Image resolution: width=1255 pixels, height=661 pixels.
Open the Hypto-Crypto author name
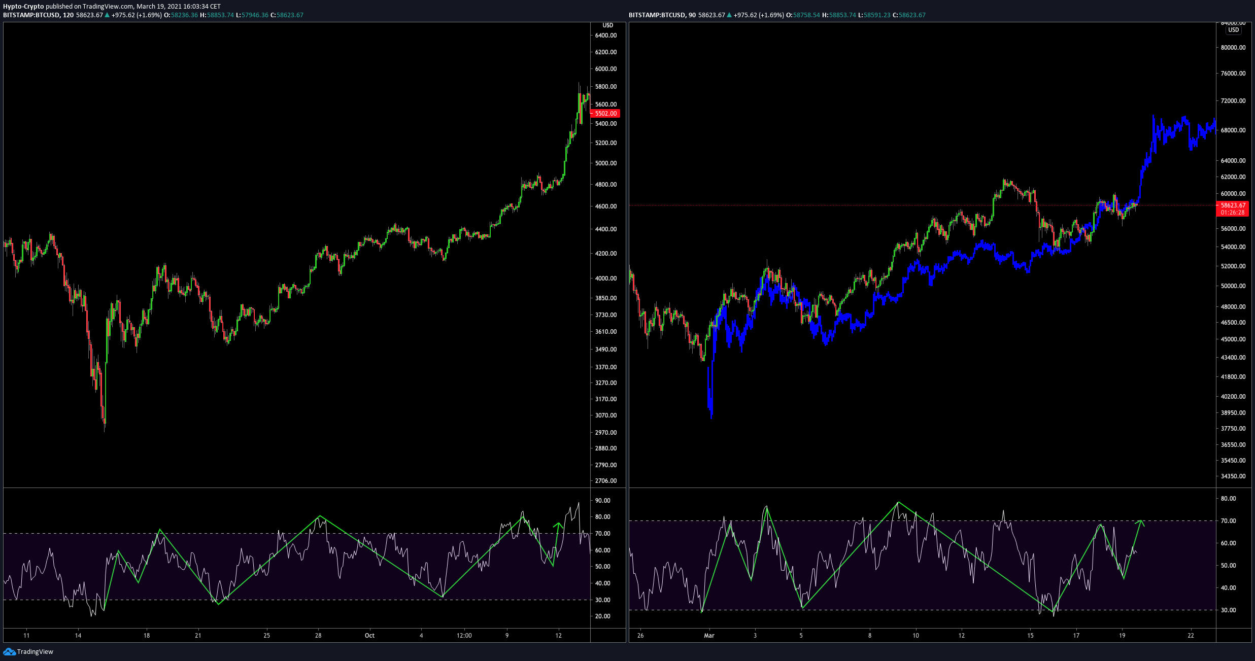(23, 7)
